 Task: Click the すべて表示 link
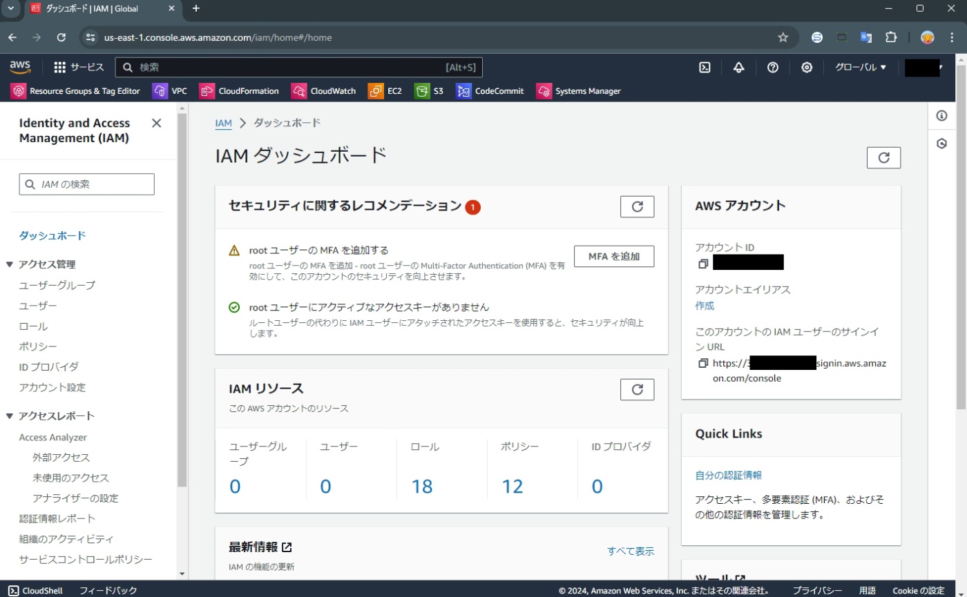(631, 551)
